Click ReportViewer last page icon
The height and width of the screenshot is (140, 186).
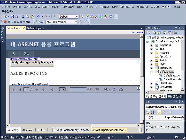click(x=43, y=90)
